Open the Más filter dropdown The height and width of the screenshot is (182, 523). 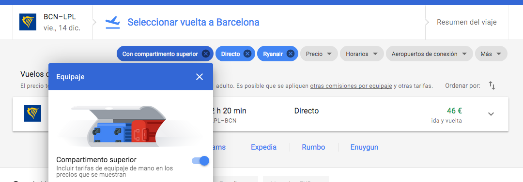[x=491, y=54]
